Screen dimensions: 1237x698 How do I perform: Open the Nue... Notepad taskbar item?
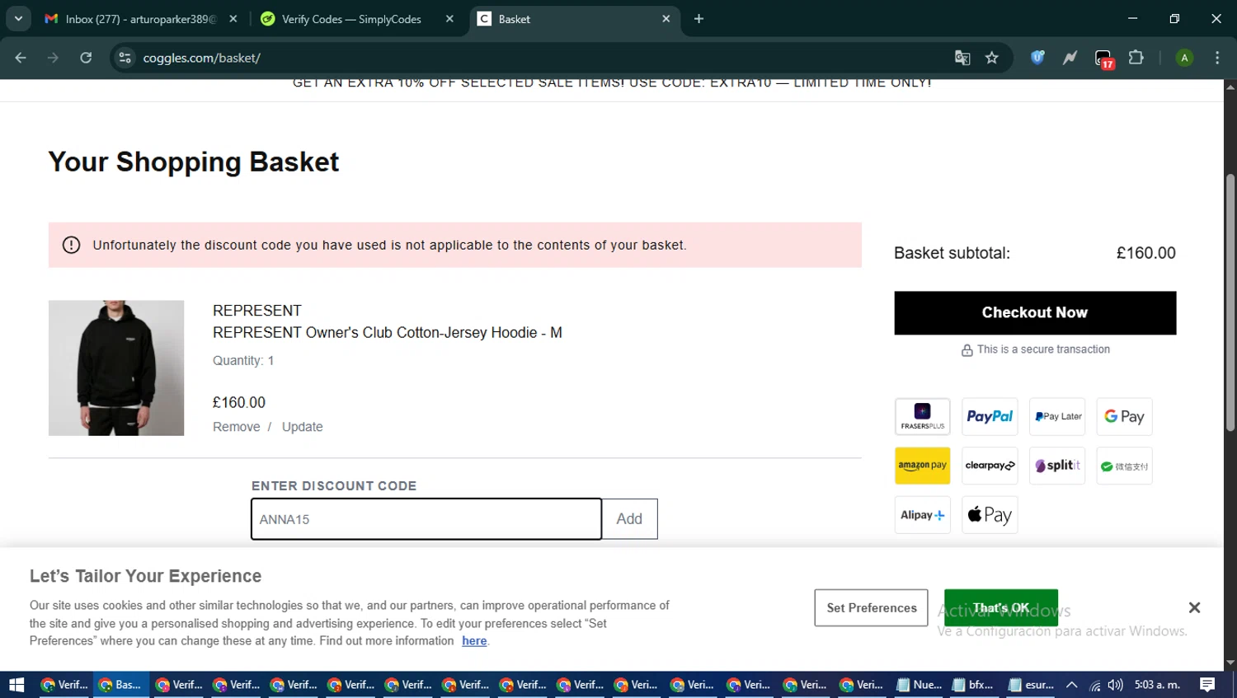tap(920, 685)
